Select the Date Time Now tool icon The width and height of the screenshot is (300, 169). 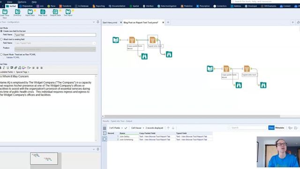[x=5, y=12]
